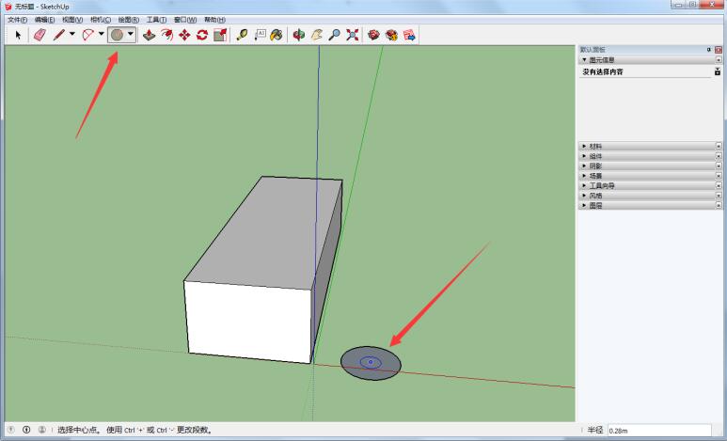
Task: Open the Paint Bucket tool
Action: [x=277, y=35]
